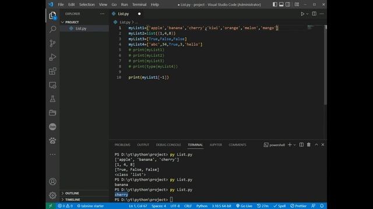Open the View menu
This screenshot has height=209, width=373.
[103, 5]
